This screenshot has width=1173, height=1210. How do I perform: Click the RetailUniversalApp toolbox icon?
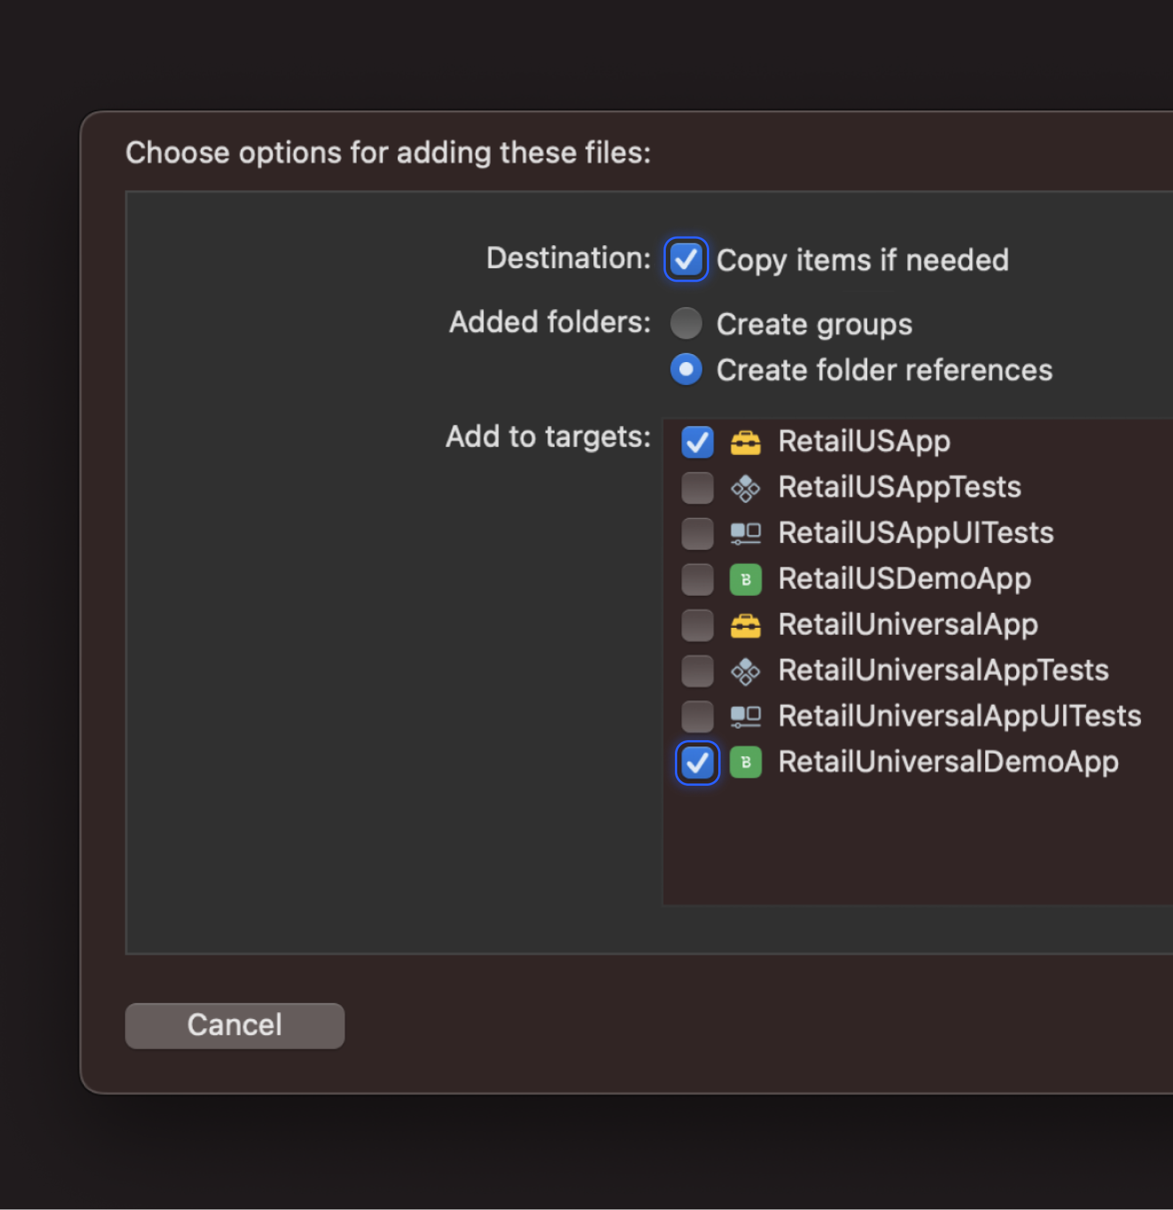click(x=745, y=625)
